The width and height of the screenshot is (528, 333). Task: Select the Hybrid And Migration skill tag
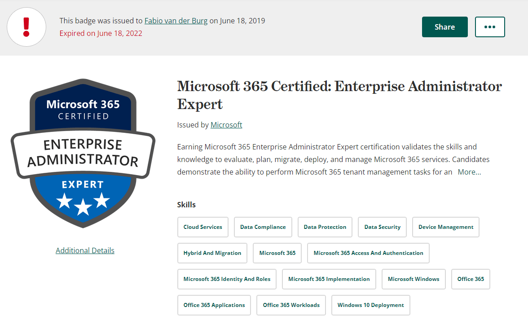212,253
